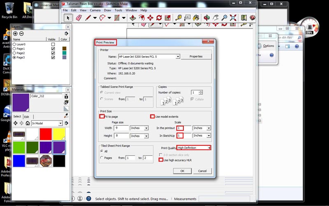The image size is (329, 206).
Task: Open the Add Location map tool
Action: pos(243,18)
